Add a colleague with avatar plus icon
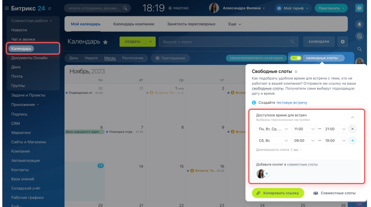Viewport: 371px width, 207px height. pyautogui.click(x=267, y=174)
